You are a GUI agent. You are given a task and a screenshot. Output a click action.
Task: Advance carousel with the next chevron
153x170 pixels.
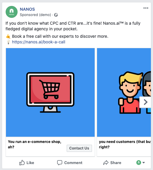[145, 102]
